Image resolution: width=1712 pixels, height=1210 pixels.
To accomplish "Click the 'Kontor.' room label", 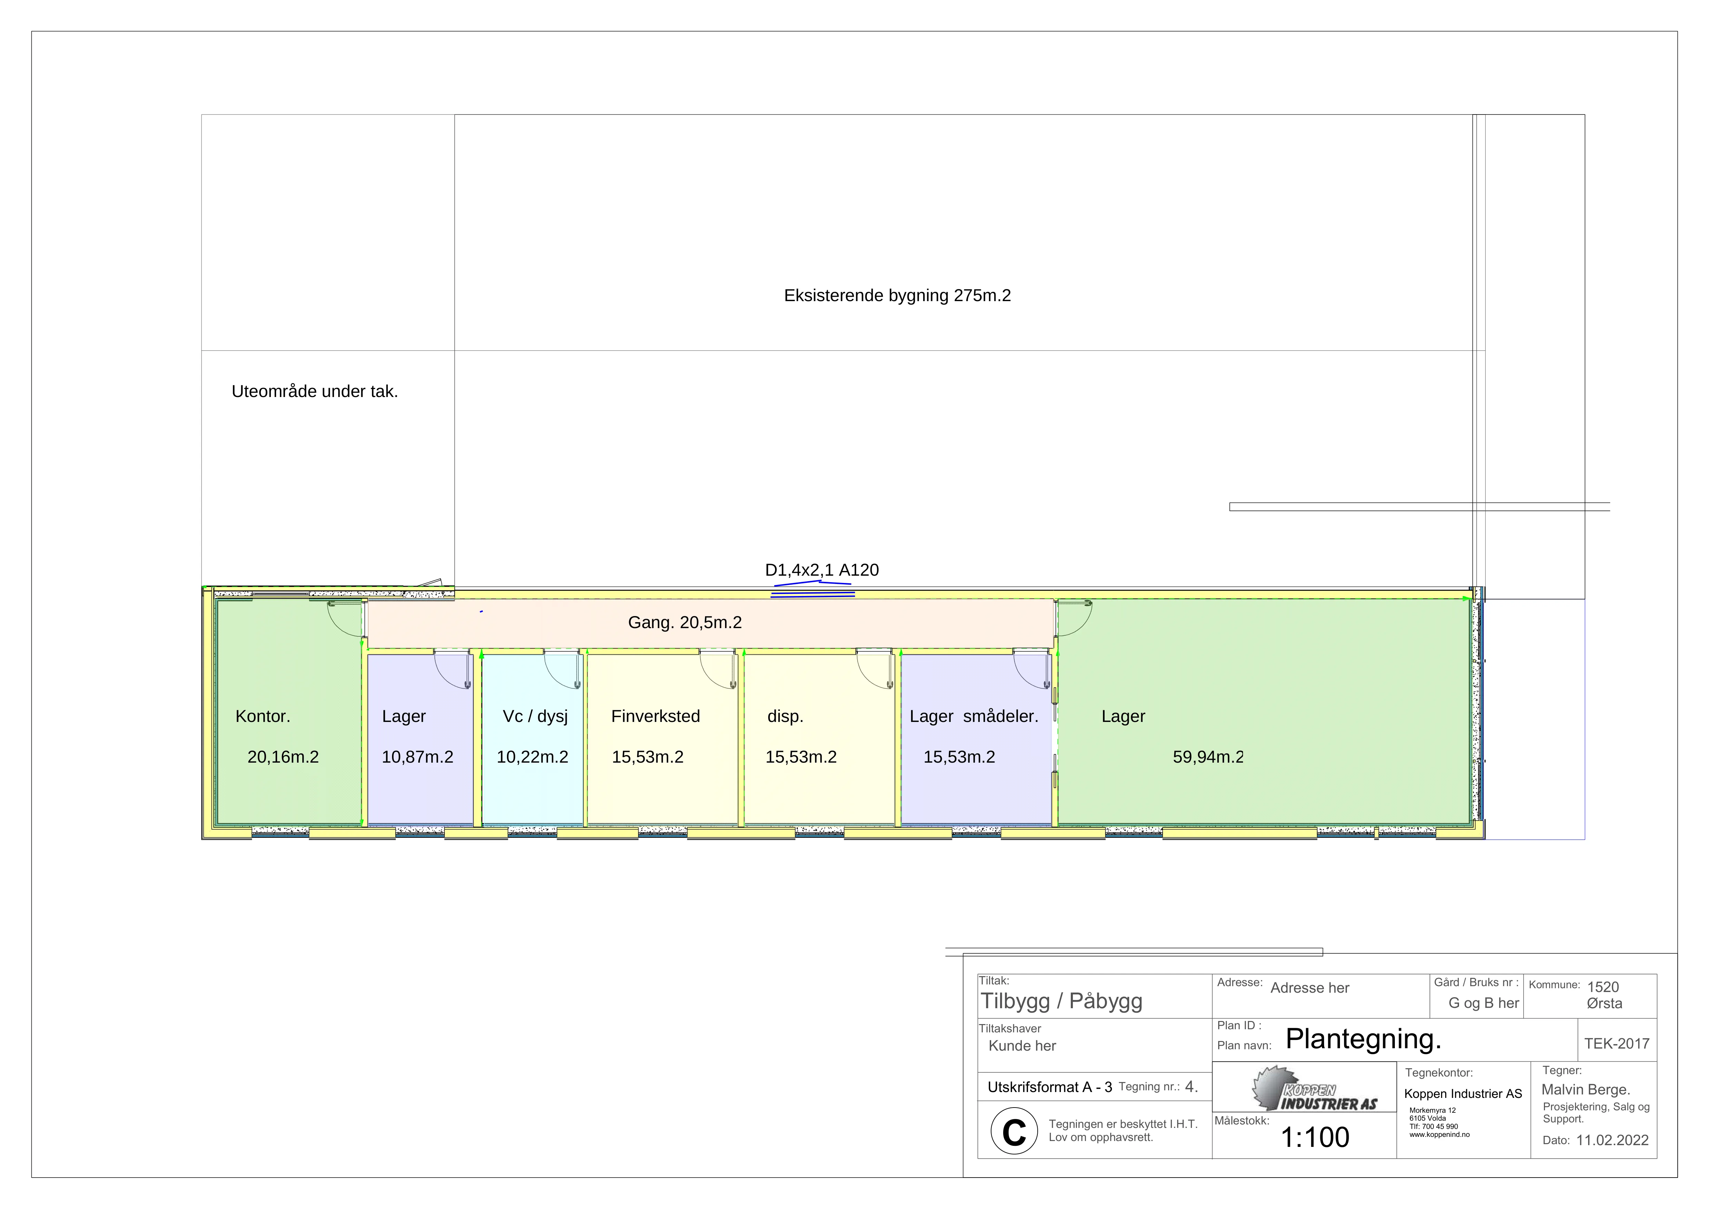I will click(x=263, y=716).
